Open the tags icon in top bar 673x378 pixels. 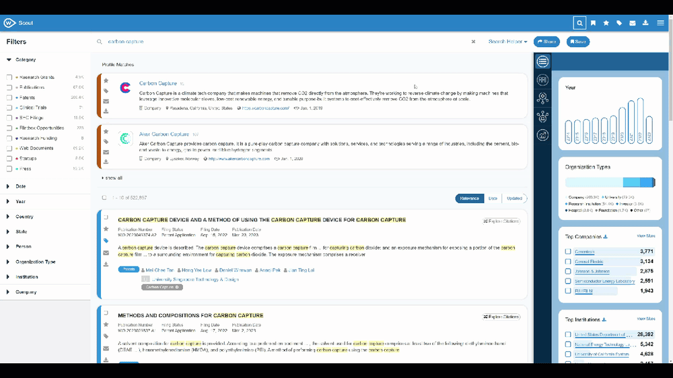619,23
